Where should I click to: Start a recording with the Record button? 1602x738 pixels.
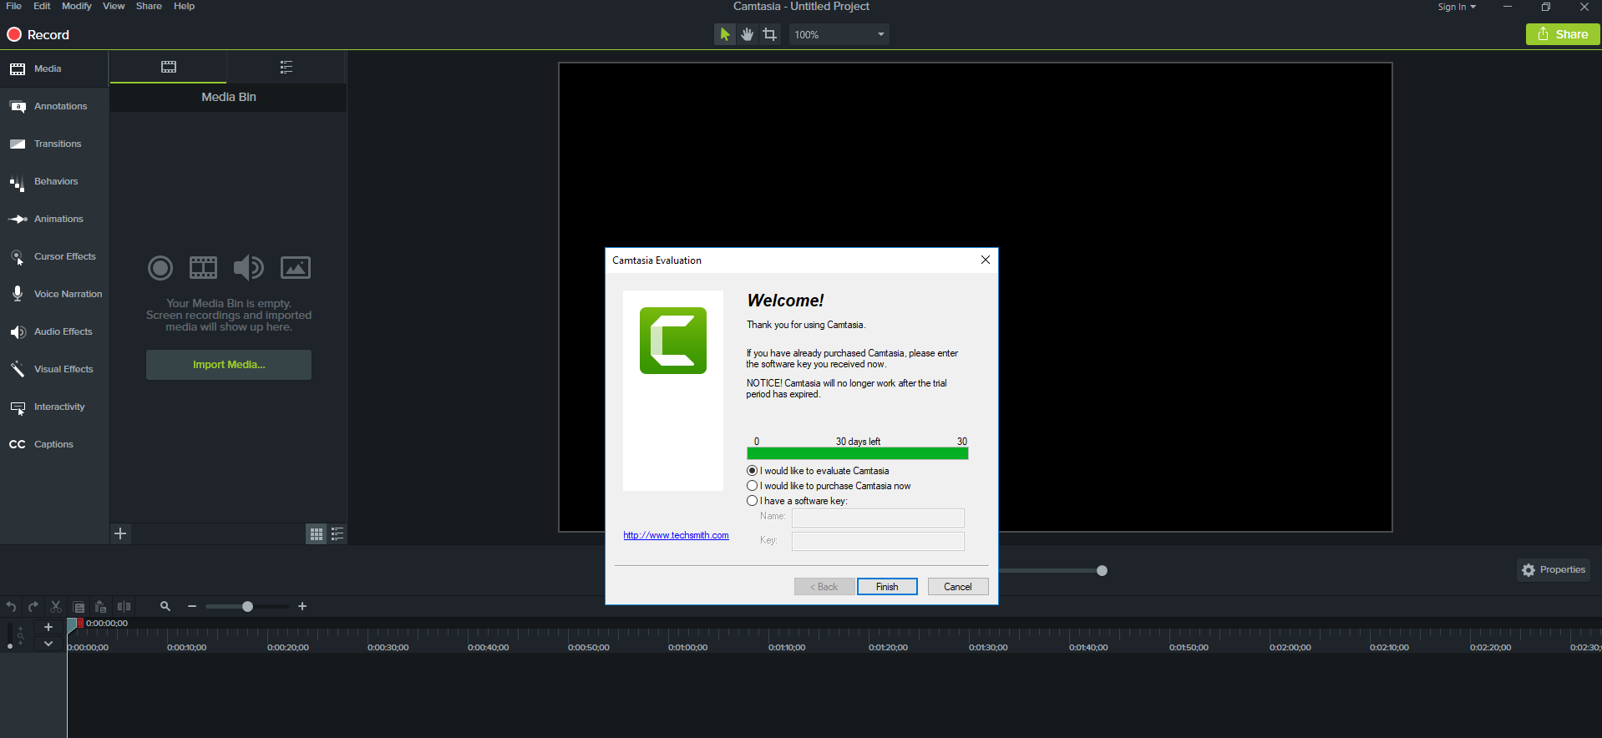[38, 34]
